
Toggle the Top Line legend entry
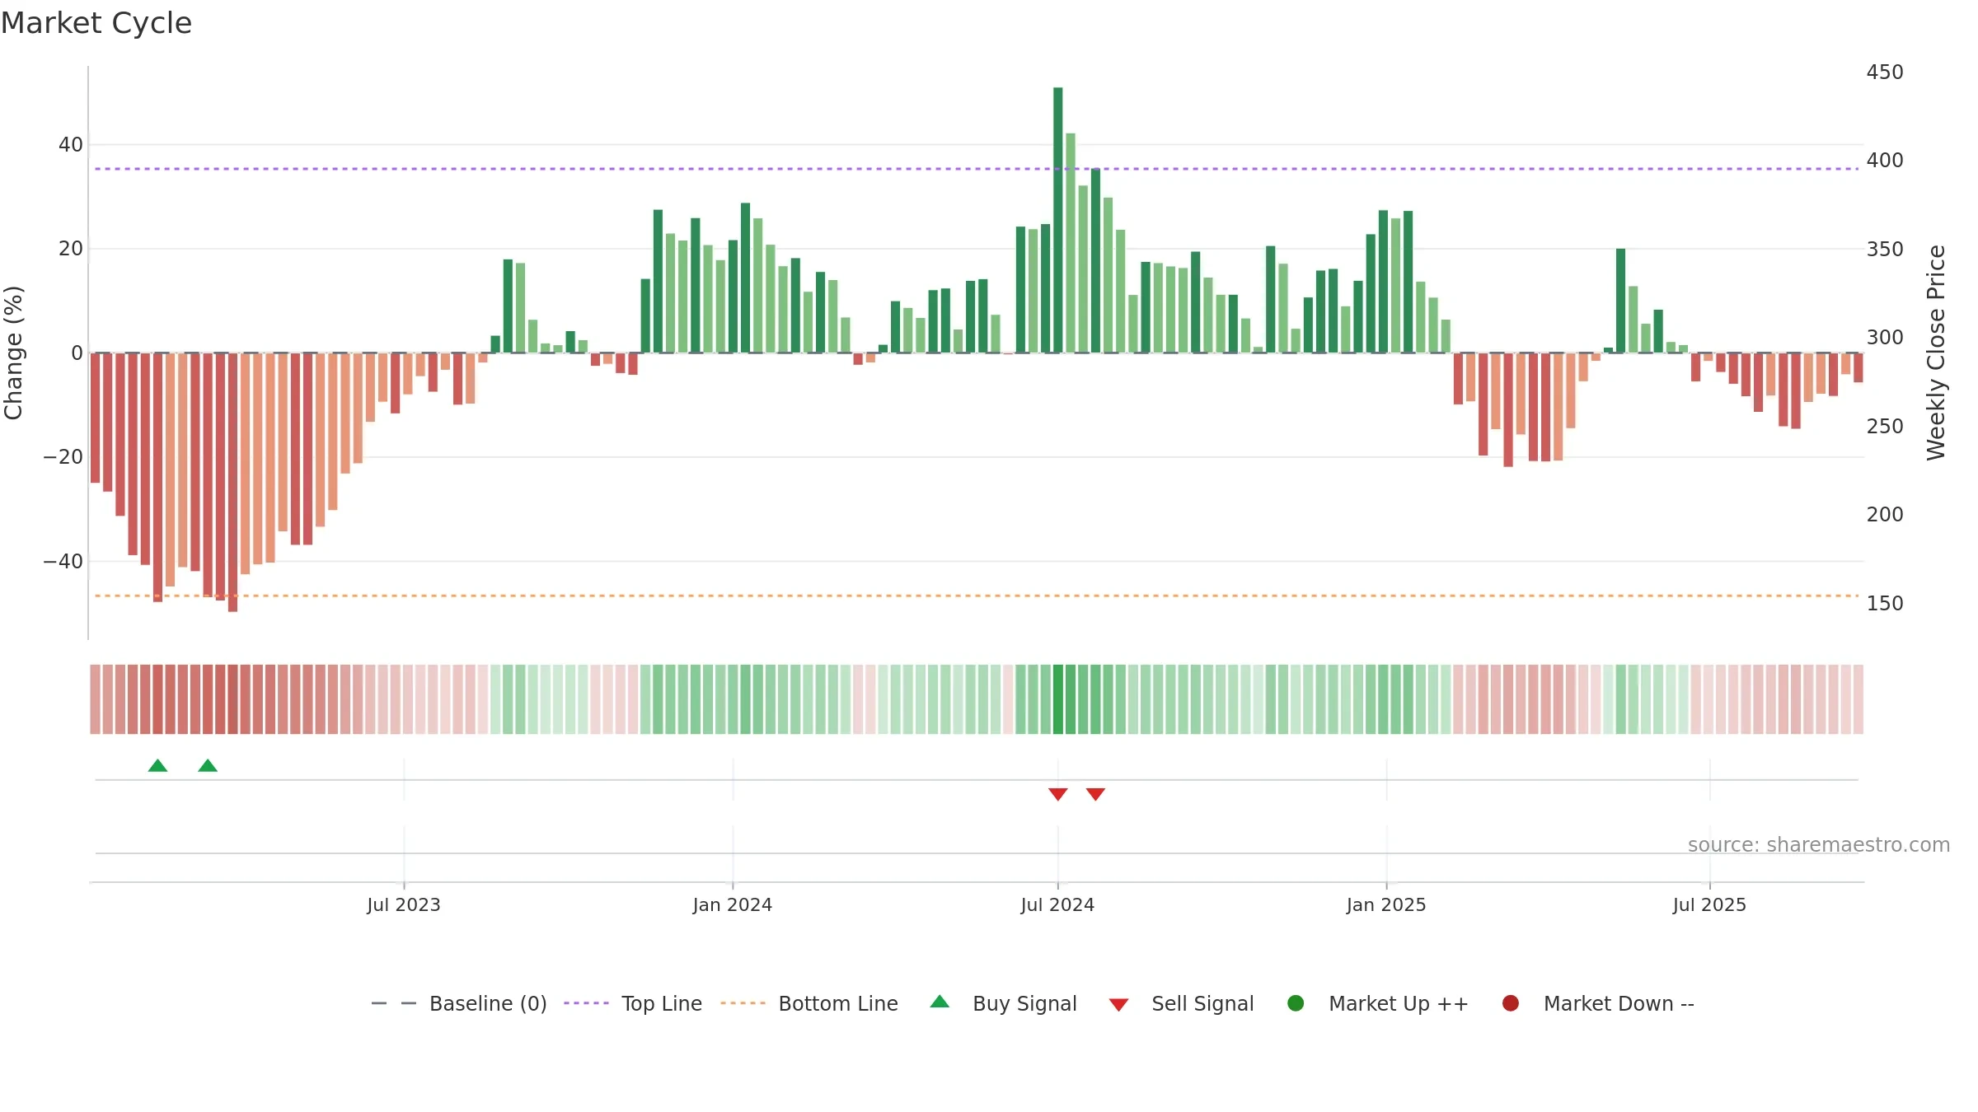click(x=633, y=1003)
